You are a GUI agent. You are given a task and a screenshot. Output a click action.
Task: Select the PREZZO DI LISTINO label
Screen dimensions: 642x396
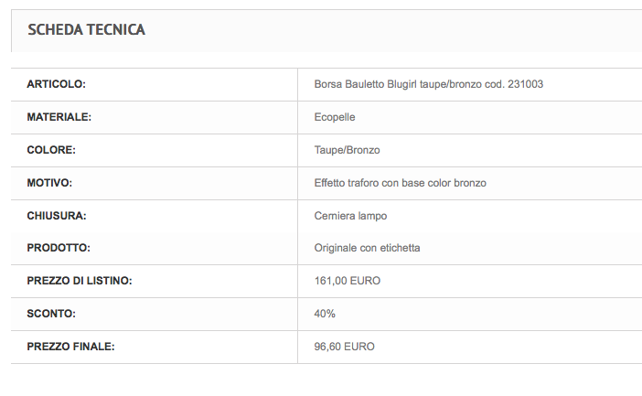click(80, 281)
